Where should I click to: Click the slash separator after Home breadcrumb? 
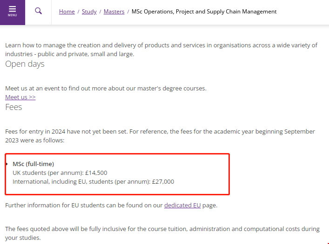[x=78, y=12]
